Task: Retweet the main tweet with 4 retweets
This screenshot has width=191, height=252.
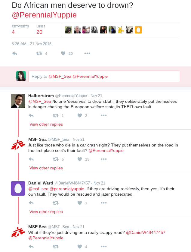Action: click(x=39, y=53)
